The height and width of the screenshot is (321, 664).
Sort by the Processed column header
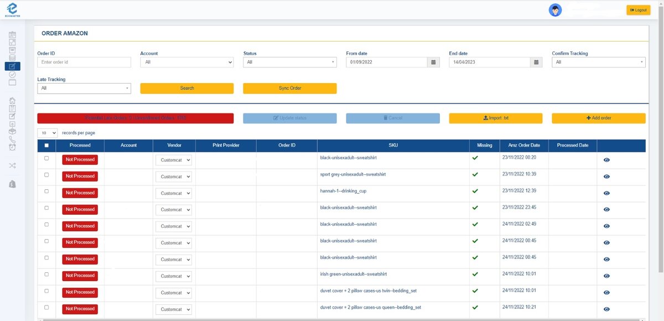click(x=80, y=146)
